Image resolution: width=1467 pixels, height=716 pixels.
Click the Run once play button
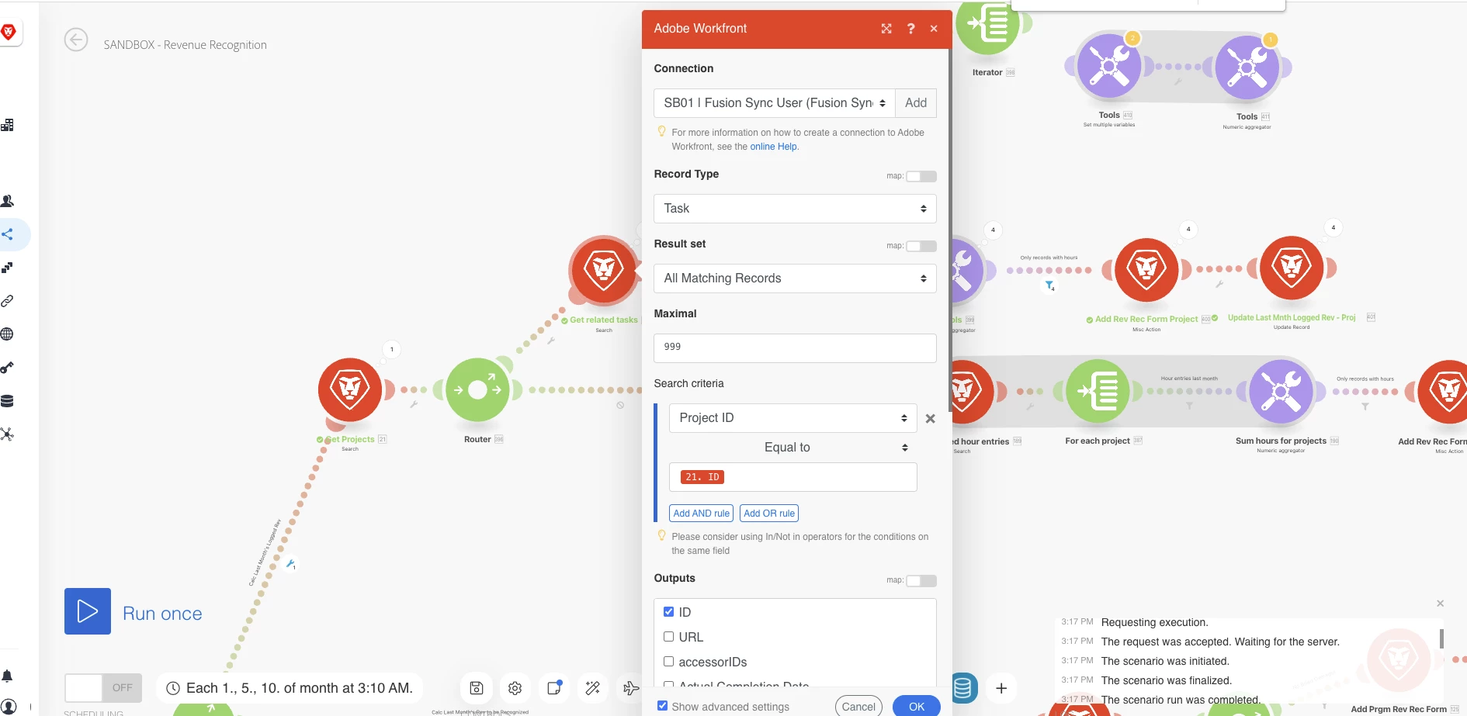tap(88, 611)
